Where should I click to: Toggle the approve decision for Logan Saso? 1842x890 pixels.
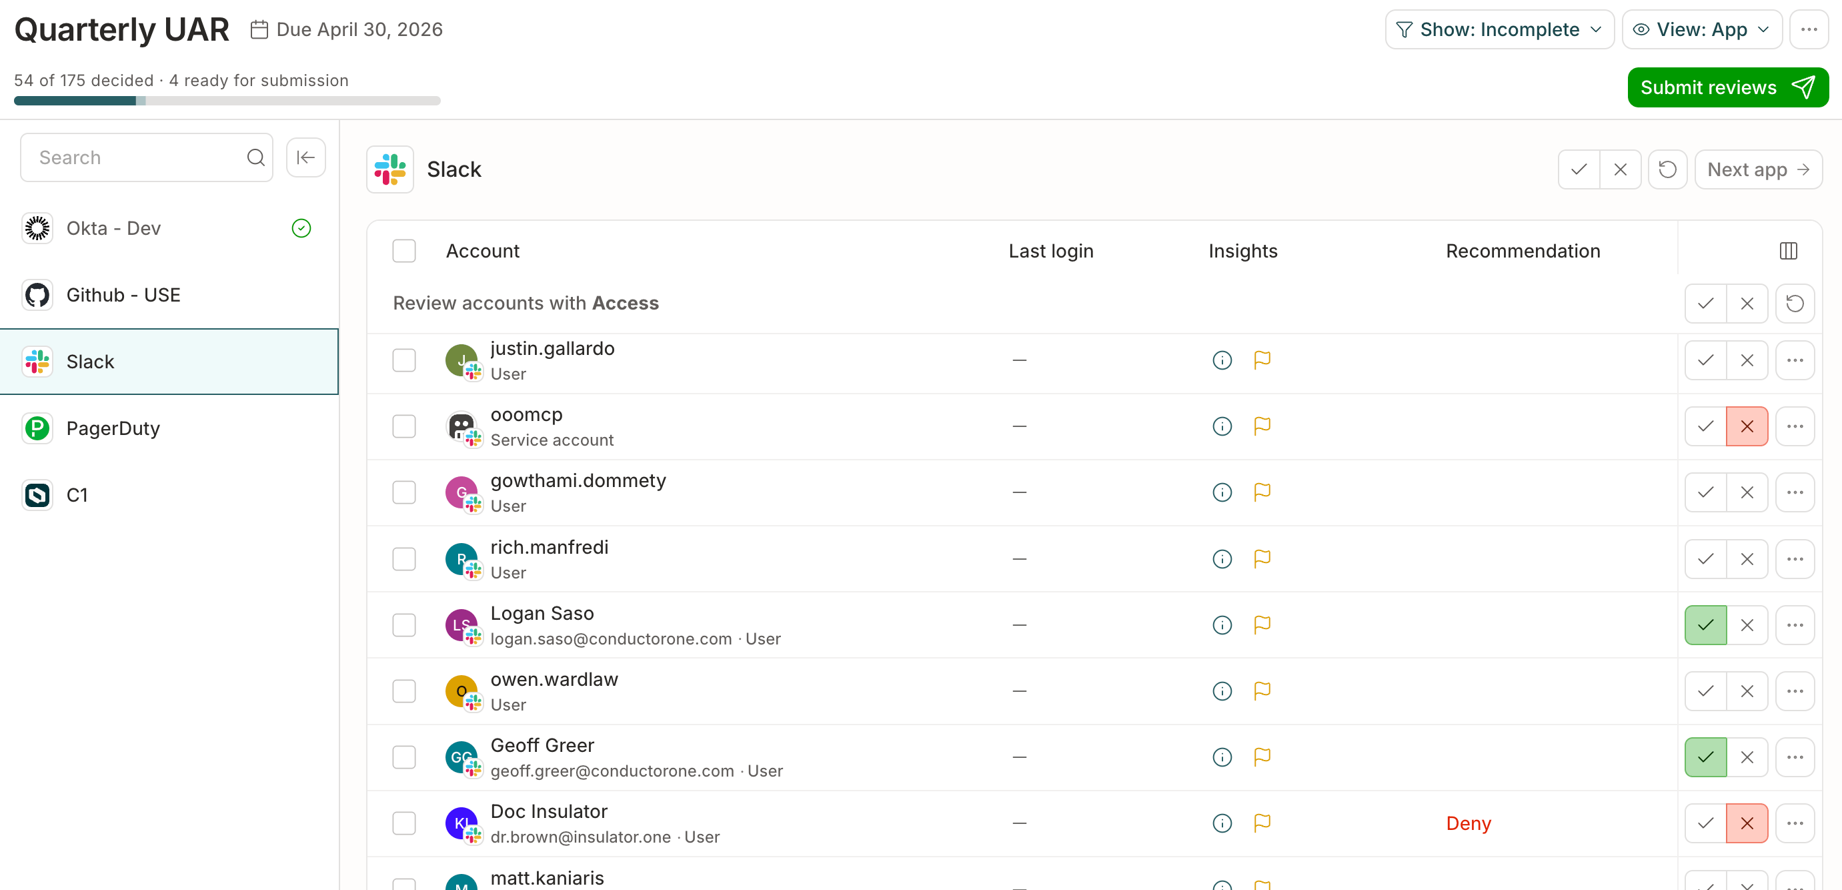pos(1705,625)
